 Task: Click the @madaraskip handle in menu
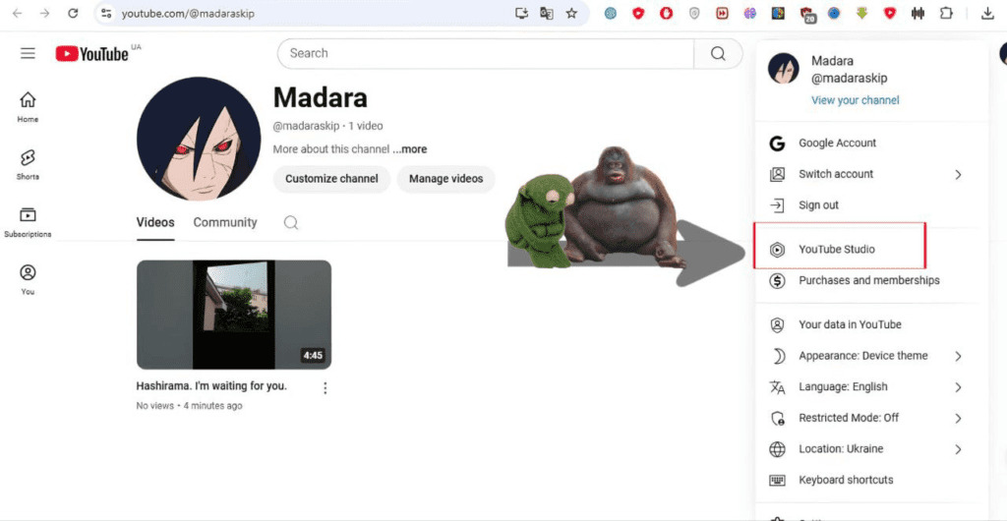849,79
